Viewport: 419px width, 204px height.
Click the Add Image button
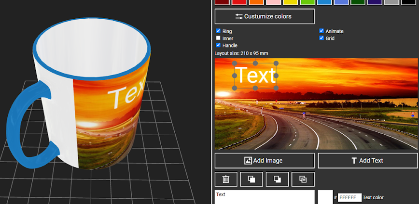pyautogui.click(x=264, y=161)
